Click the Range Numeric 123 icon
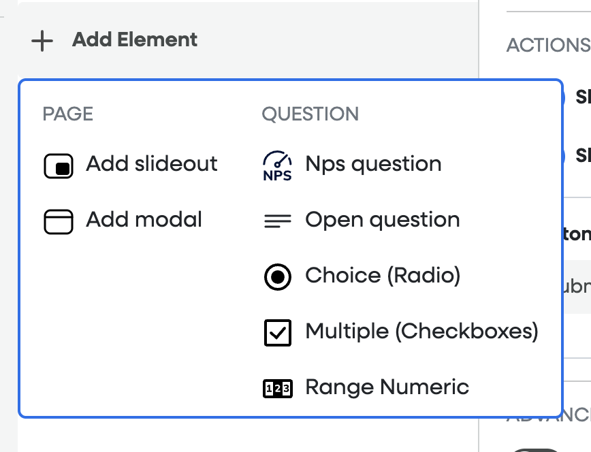 277,389
